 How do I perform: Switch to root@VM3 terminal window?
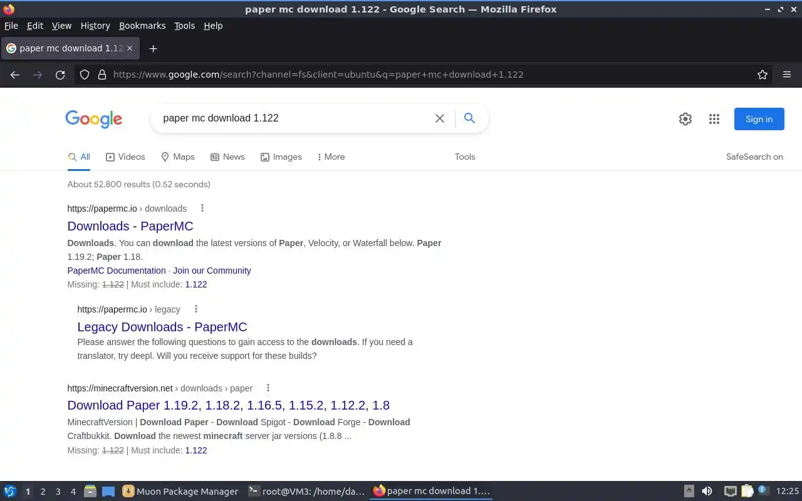(306, 491)
